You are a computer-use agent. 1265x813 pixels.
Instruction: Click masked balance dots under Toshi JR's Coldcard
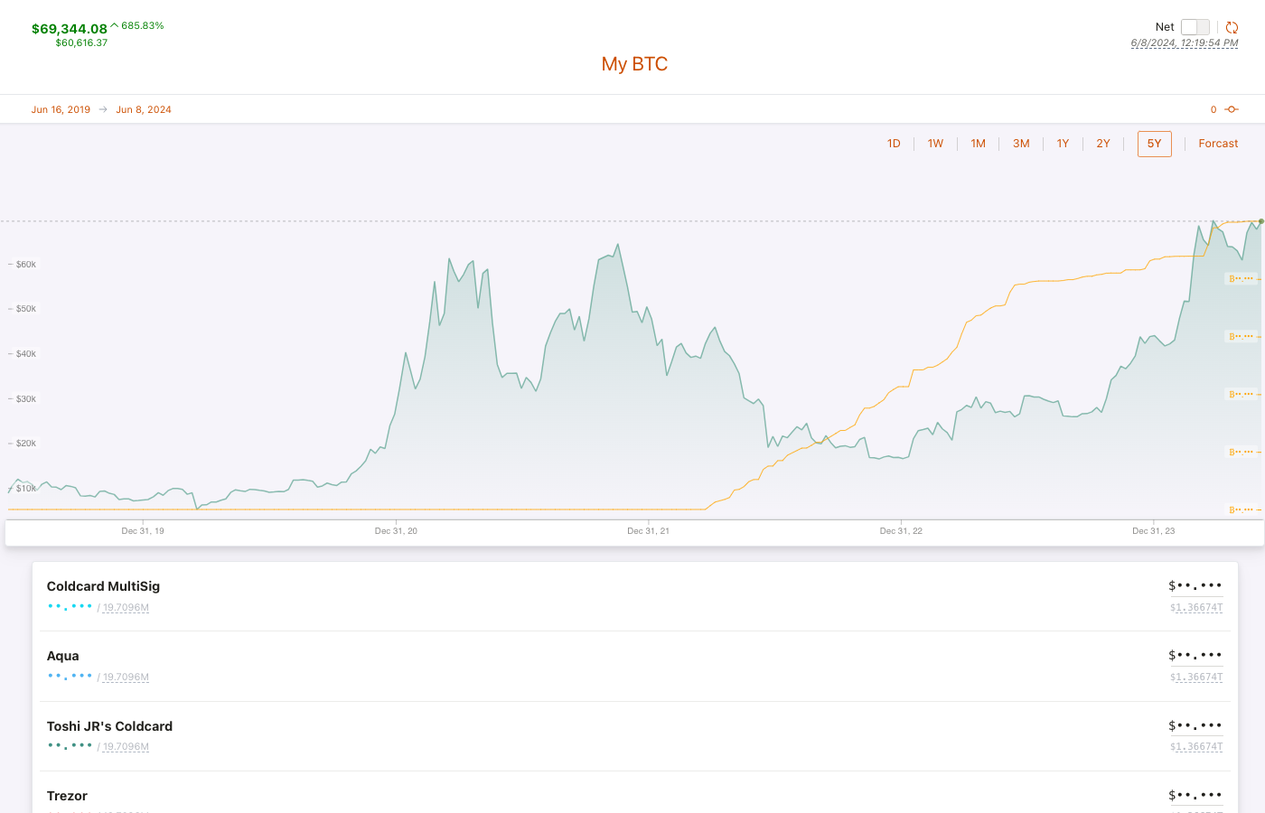[70, 746]
